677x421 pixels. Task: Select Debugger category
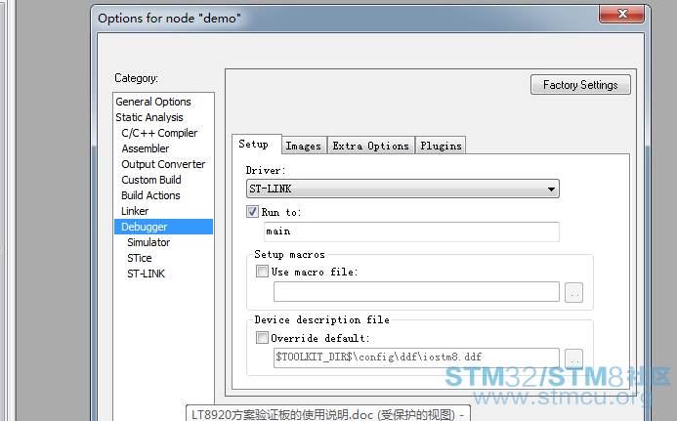click(x=164, y=227)
